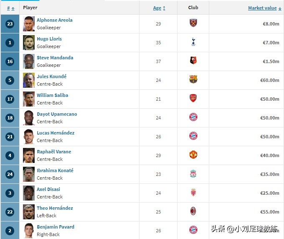284x239 pixels.
Task: Click West Ham club crest for Areola
Action: 193,23
